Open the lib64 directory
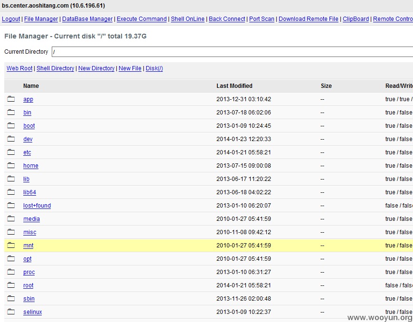Viewport: 413px width, 322px height. pos(29,192)
